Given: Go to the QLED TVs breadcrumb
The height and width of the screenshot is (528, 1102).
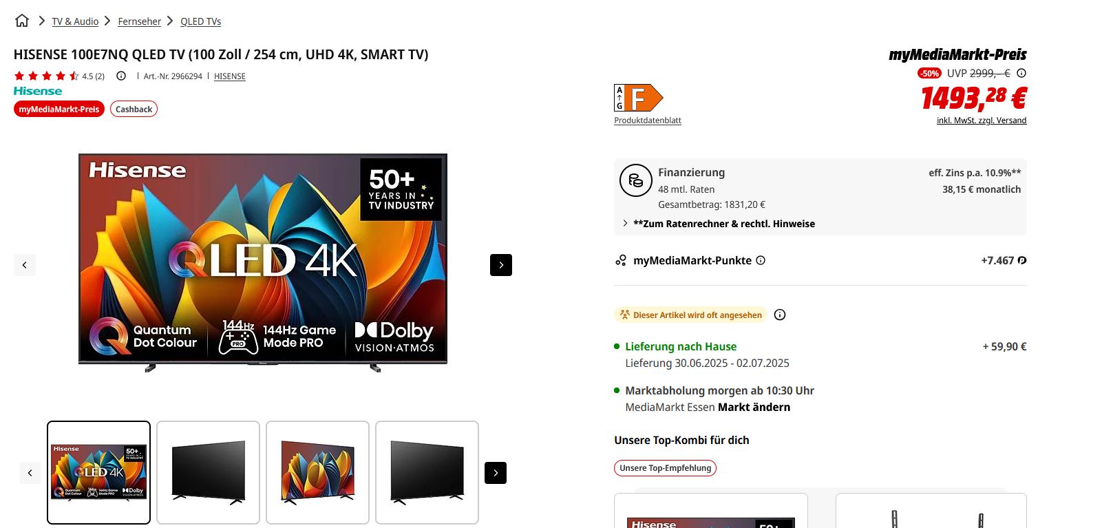Looking at the screenshot, I should coord(201,21).
